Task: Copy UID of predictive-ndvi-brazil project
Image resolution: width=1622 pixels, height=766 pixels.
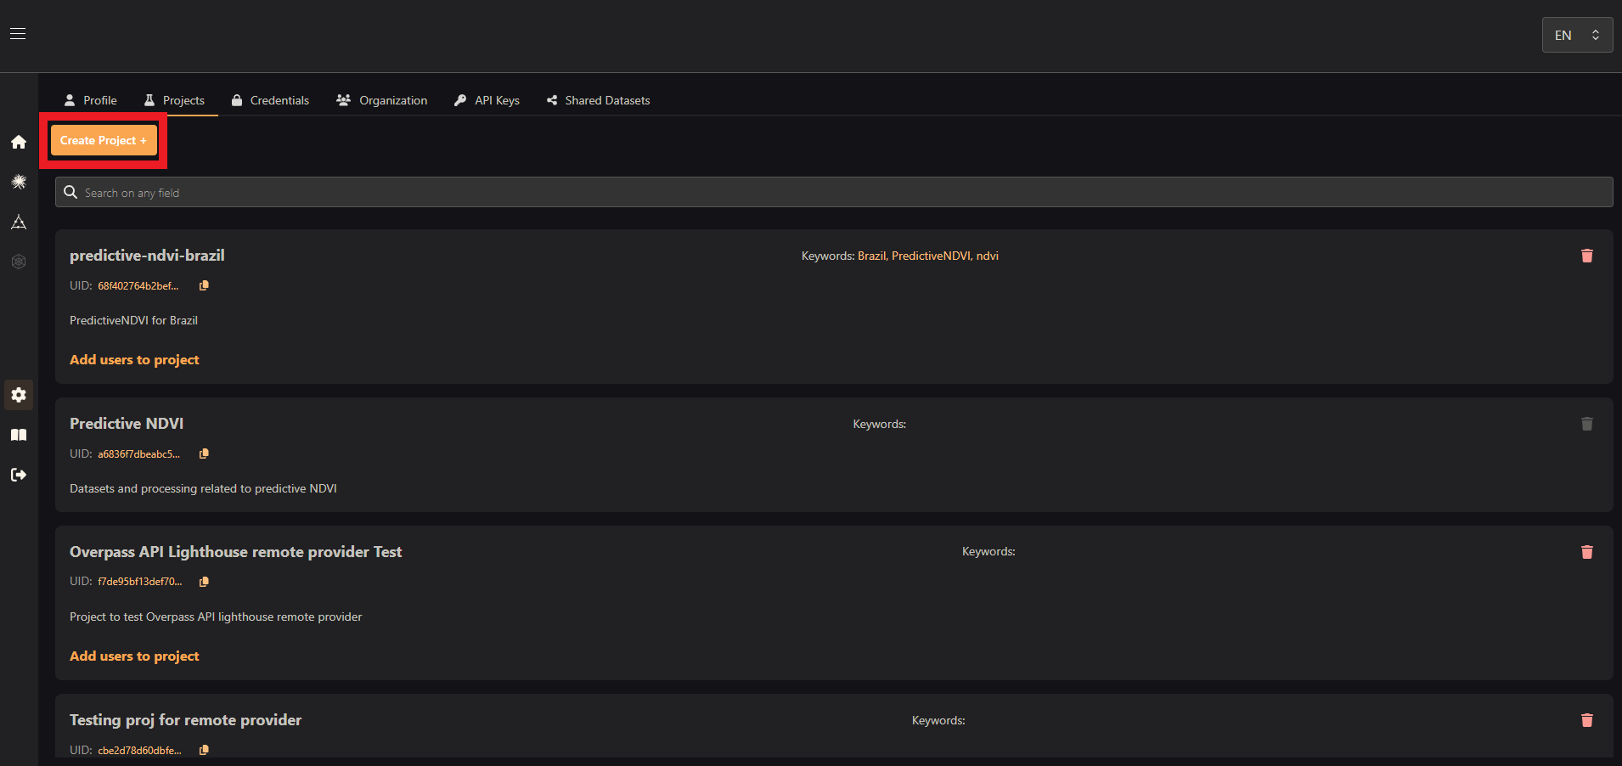Action: tap(204, 285)
